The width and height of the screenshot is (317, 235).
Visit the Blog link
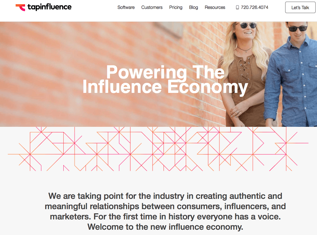(x=193, y=8)
